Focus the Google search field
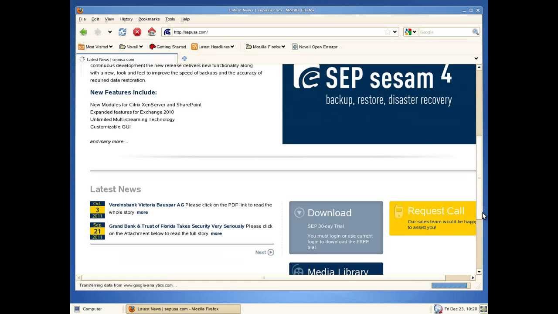Viewport: 558px width, 314px height. (x=445, y=32)
